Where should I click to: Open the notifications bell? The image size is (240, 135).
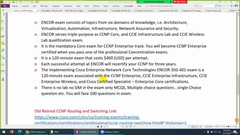click(232, 6)
